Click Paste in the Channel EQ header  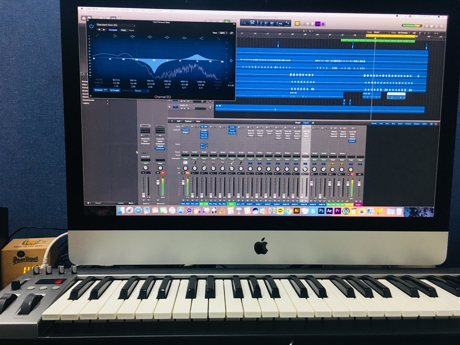pos(132,30)
